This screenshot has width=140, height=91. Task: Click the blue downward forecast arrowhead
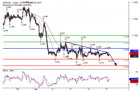click(115, 64)
